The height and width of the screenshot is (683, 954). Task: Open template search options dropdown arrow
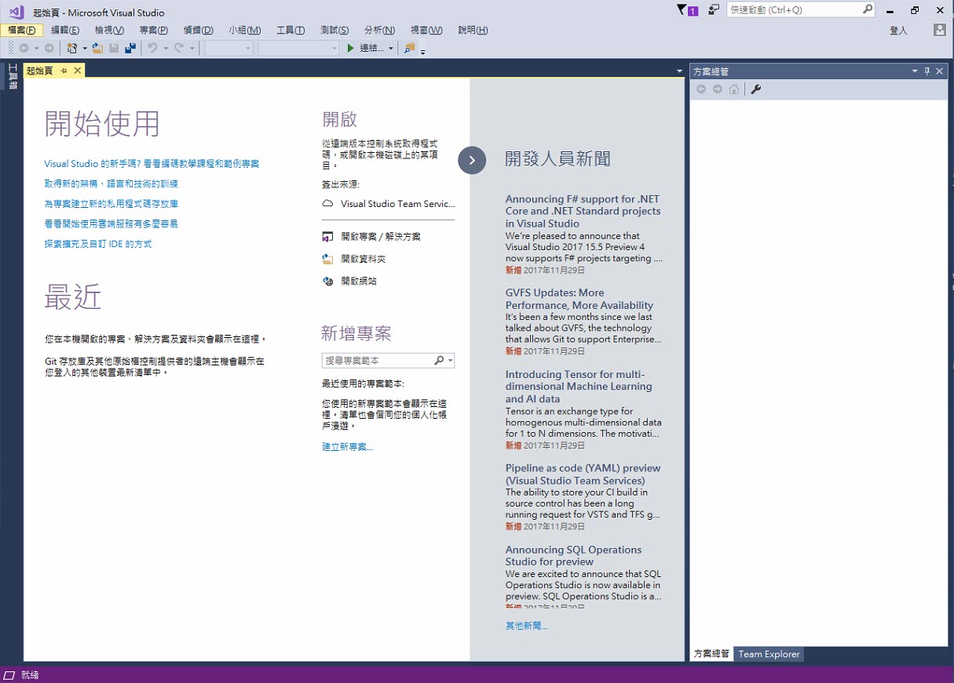[450, 361]
